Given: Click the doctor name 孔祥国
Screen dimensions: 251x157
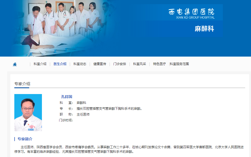Looking at the screenshot, I should coord(67,97).
